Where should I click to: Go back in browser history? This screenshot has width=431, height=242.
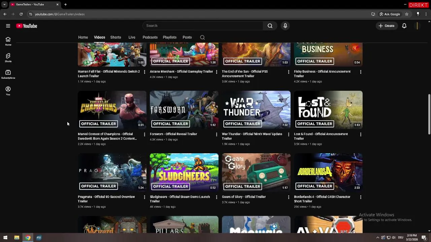pos(5,14)
